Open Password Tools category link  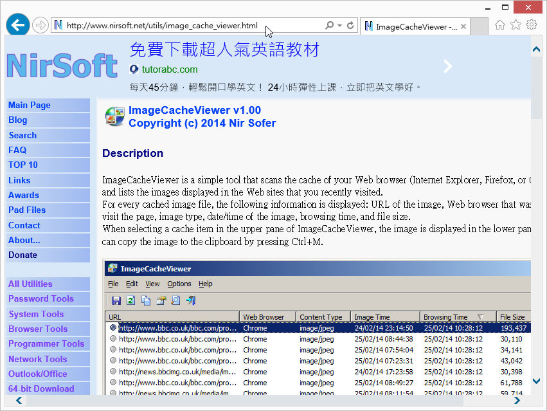[x=48, y=299]
